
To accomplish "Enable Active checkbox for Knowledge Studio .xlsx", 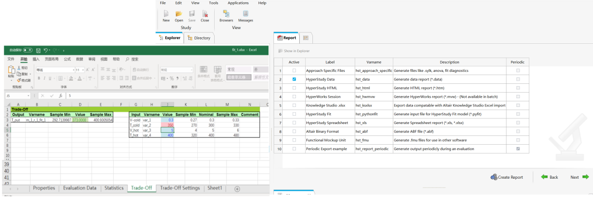I will 294,105.
